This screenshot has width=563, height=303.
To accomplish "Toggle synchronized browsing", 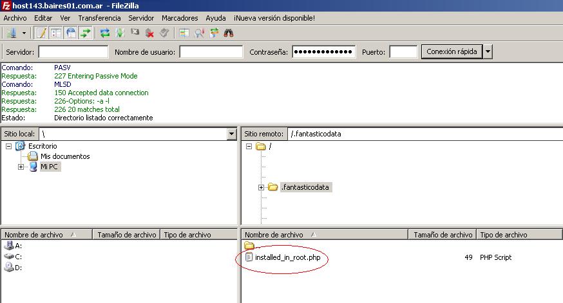I will click(x=215, y=33).
